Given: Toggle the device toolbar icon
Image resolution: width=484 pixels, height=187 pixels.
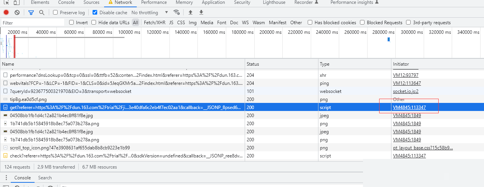Looking at the screenshot, I should (x=16, y=3).
